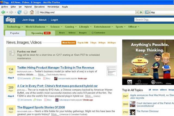174x116 pixels.
Task: Click the green Go arrow beside address bar
Action: pos(141,12)
